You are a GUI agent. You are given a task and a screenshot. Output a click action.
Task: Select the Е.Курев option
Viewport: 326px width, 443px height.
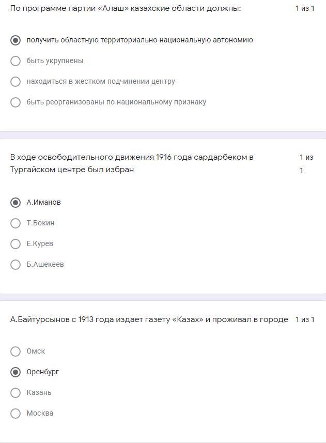pyautogui.click(x=15, y=244)
